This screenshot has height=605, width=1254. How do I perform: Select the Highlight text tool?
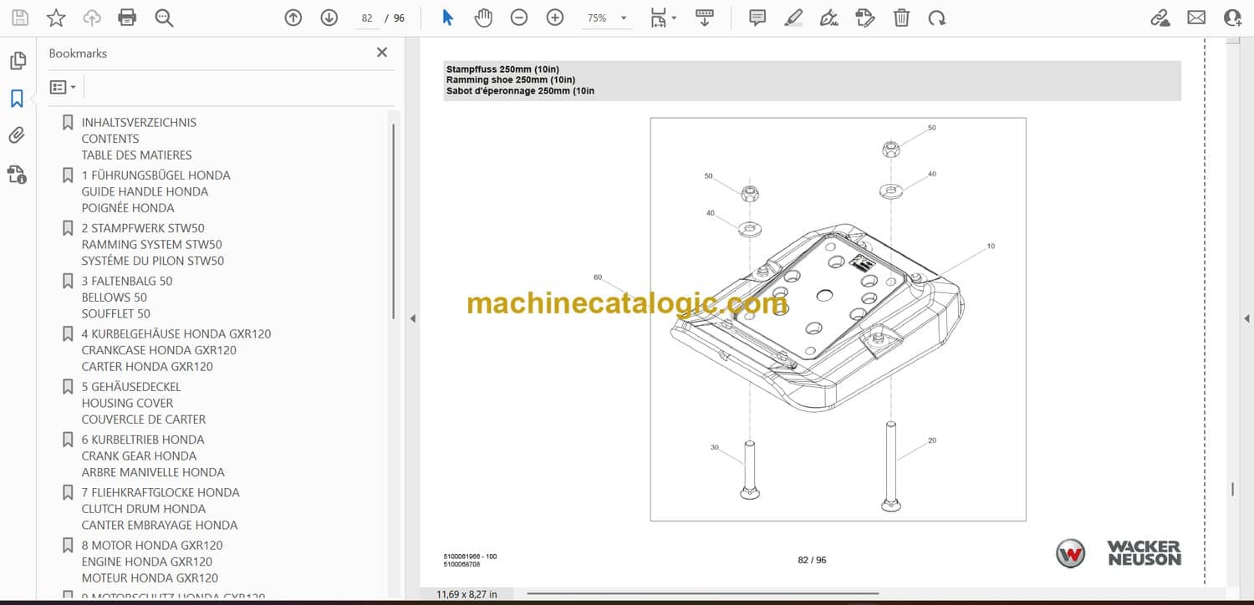point(793,18)
